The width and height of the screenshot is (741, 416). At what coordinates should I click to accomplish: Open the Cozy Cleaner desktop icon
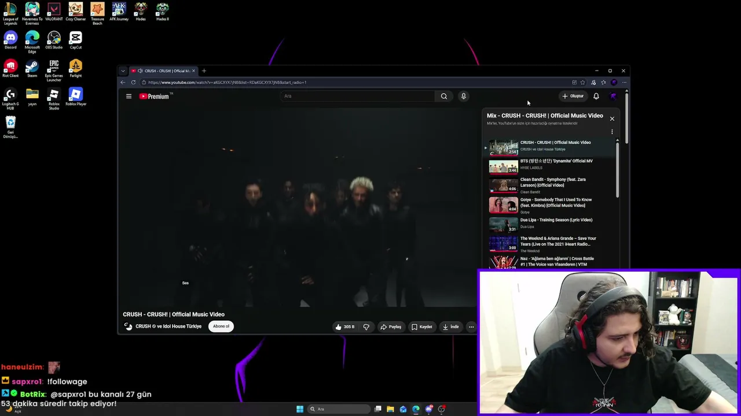(75, 12)
